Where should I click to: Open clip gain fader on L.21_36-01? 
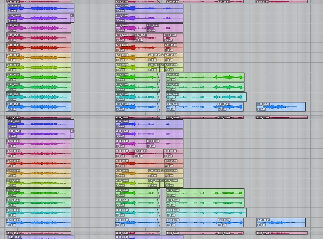tap(259, 109)
